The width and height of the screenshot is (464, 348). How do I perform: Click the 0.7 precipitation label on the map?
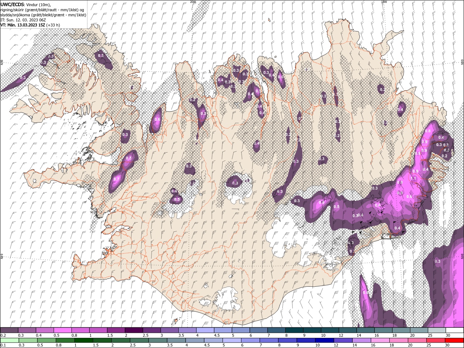point(116,179)
